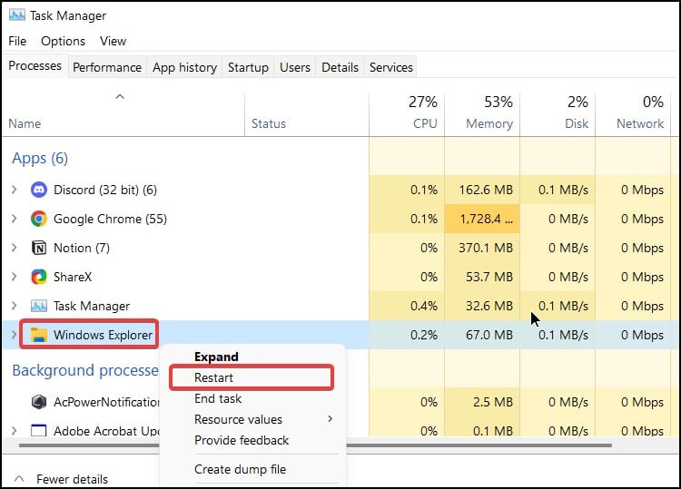Expand the Task Manager process group

click(x=14, y=306)
